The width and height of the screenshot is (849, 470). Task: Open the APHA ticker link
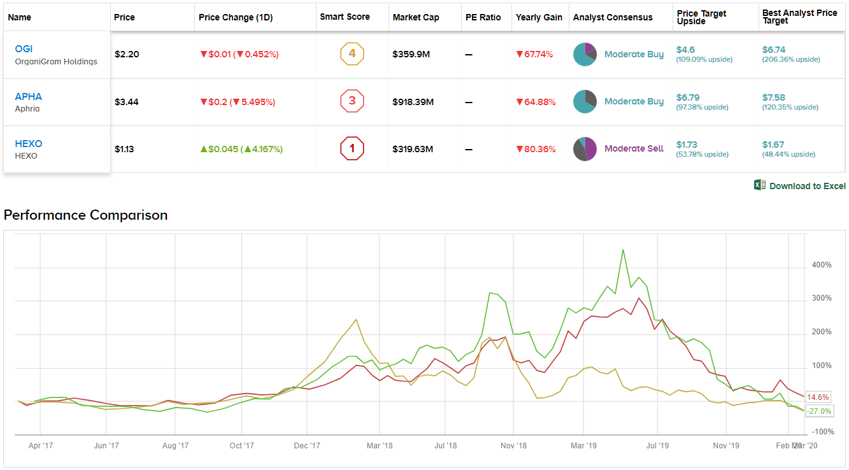coord(29,97)
